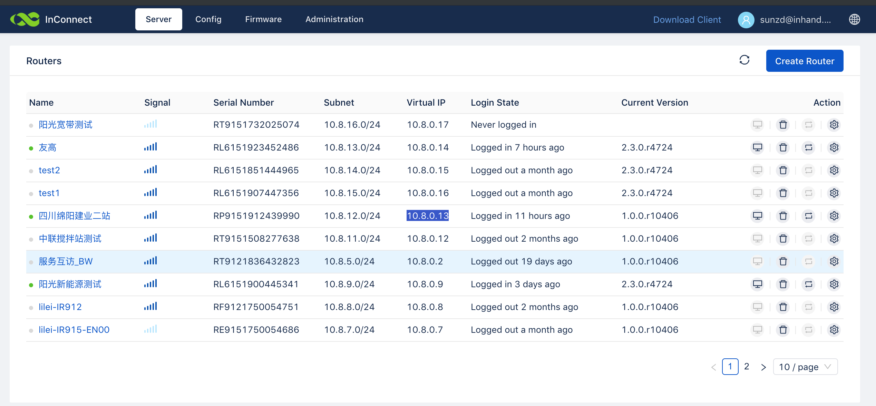This screenshot has width=876, height=406.
Task: Click remote access monitor icon for 友高
Action: click(757, 148)
